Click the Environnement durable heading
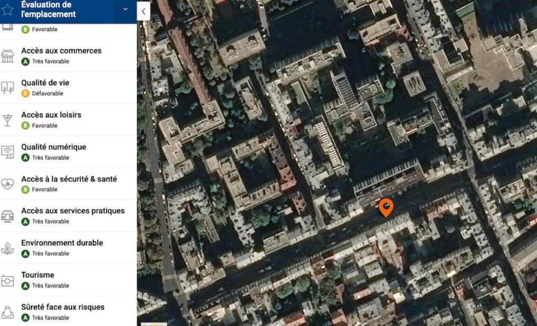Viewport: 537px width, 326px height. [x=62, y=243]
